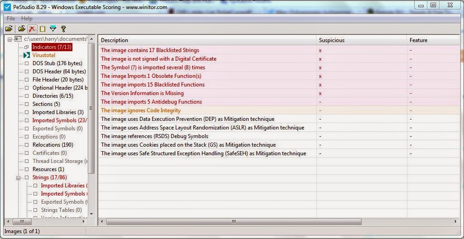Click the square icon beside Imported Libraries (3)
Screen dimensions: 464x239
pos(27,112)
